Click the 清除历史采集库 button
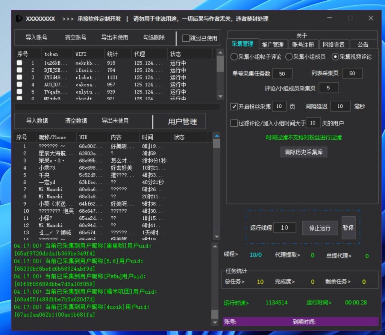The height and width of the screenshot is (335, 385). point(303,152)
